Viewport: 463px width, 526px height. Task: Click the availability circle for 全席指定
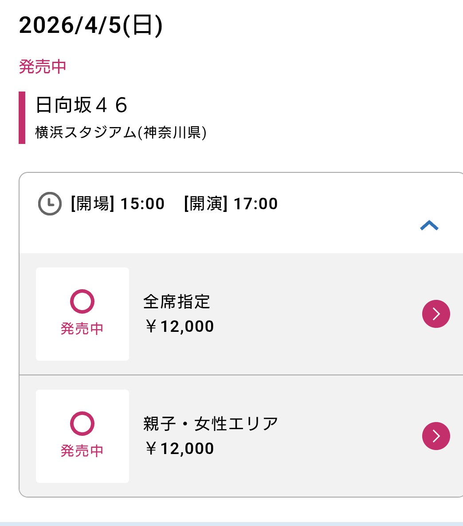[x=82, y=302]
